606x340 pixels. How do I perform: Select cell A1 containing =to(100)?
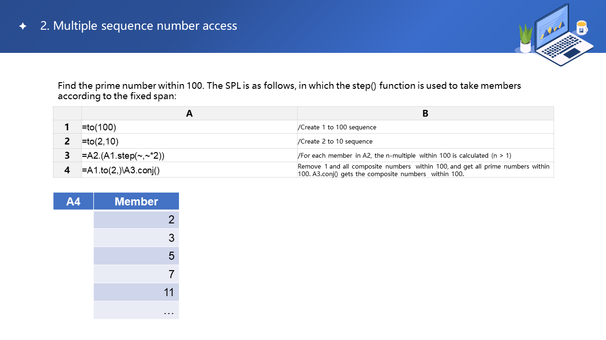pos(189,127)
